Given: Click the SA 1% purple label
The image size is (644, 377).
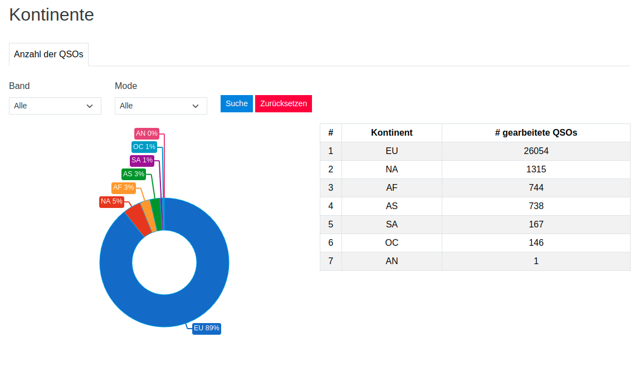Looking at the screenshot, I should tap(142, 160).
